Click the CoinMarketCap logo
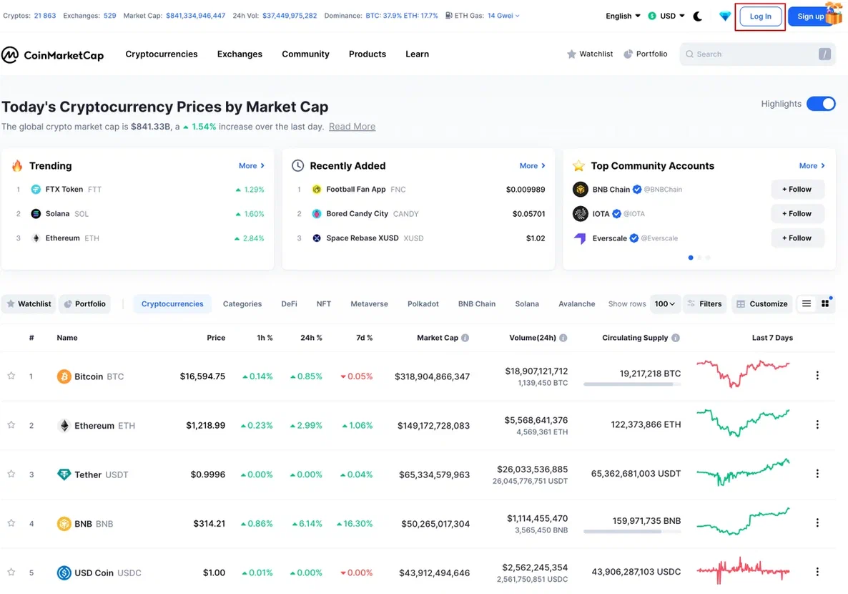The height and width of the screenshot is (594, 848). (x=53, y=54)
